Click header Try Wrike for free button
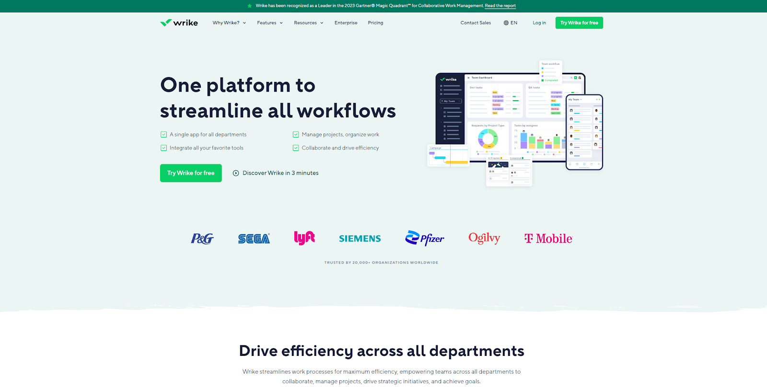 click(x=579, y=23)
